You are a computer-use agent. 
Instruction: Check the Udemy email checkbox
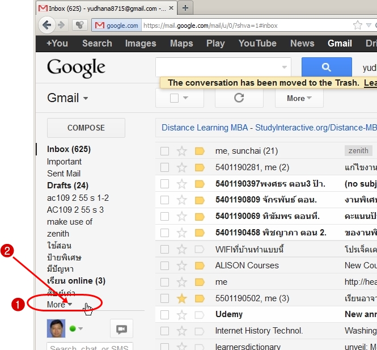pos(165,315)
